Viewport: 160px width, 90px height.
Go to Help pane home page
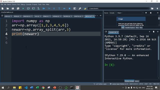pos(146,13)
